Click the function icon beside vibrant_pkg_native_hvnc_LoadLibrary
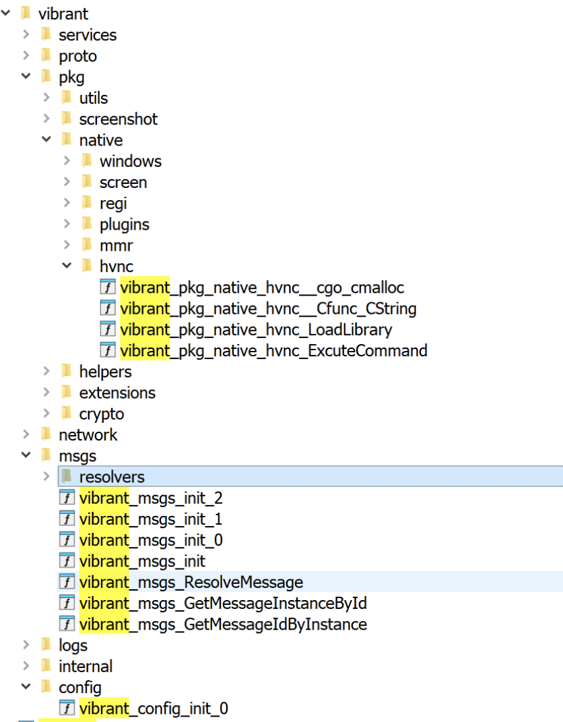The image size is (563, 722). pos(106,329)
